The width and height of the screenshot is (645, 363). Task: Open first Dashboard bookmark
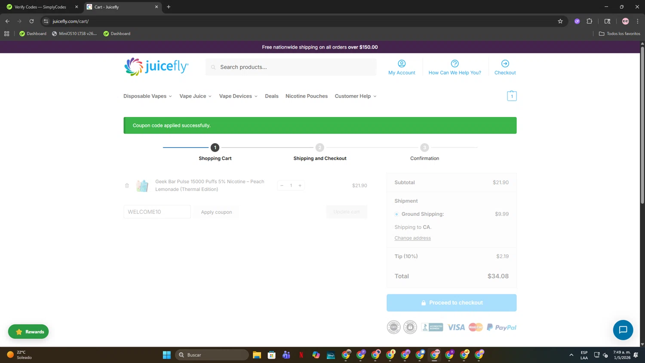pyautogui.click(x=33, y=34)
